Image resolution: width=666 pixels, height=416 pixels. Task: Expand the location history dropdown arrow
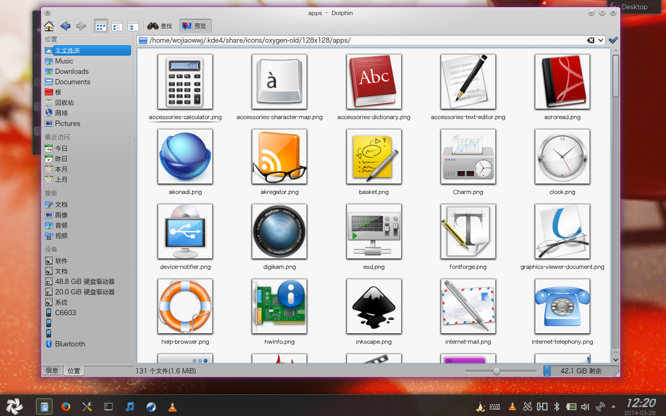(x=600, y=40)
